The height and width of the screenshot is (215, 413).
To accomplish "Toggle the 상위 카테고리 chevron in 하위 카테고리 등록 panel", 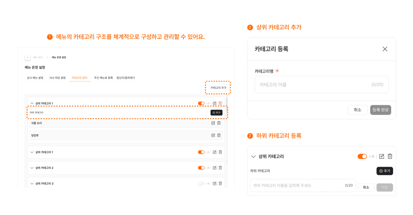I will pos(254,156).
